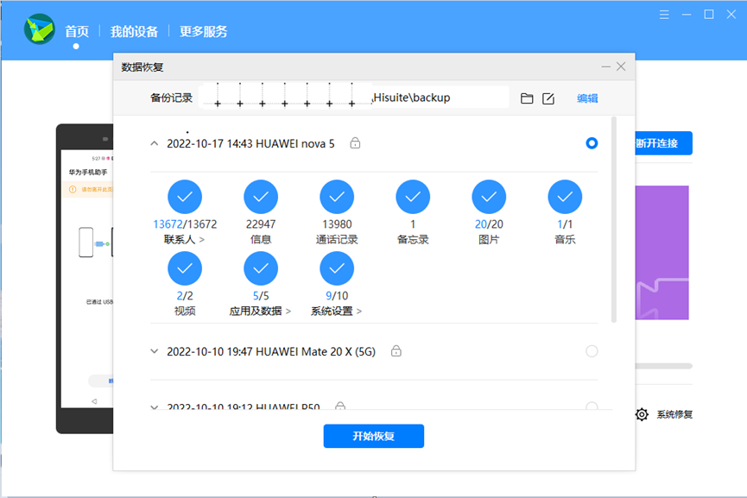Viewport: 747px width, 498px height.
Task: Uncheck the Pictures (图片) checkmark
Action: tap(489, 197)
